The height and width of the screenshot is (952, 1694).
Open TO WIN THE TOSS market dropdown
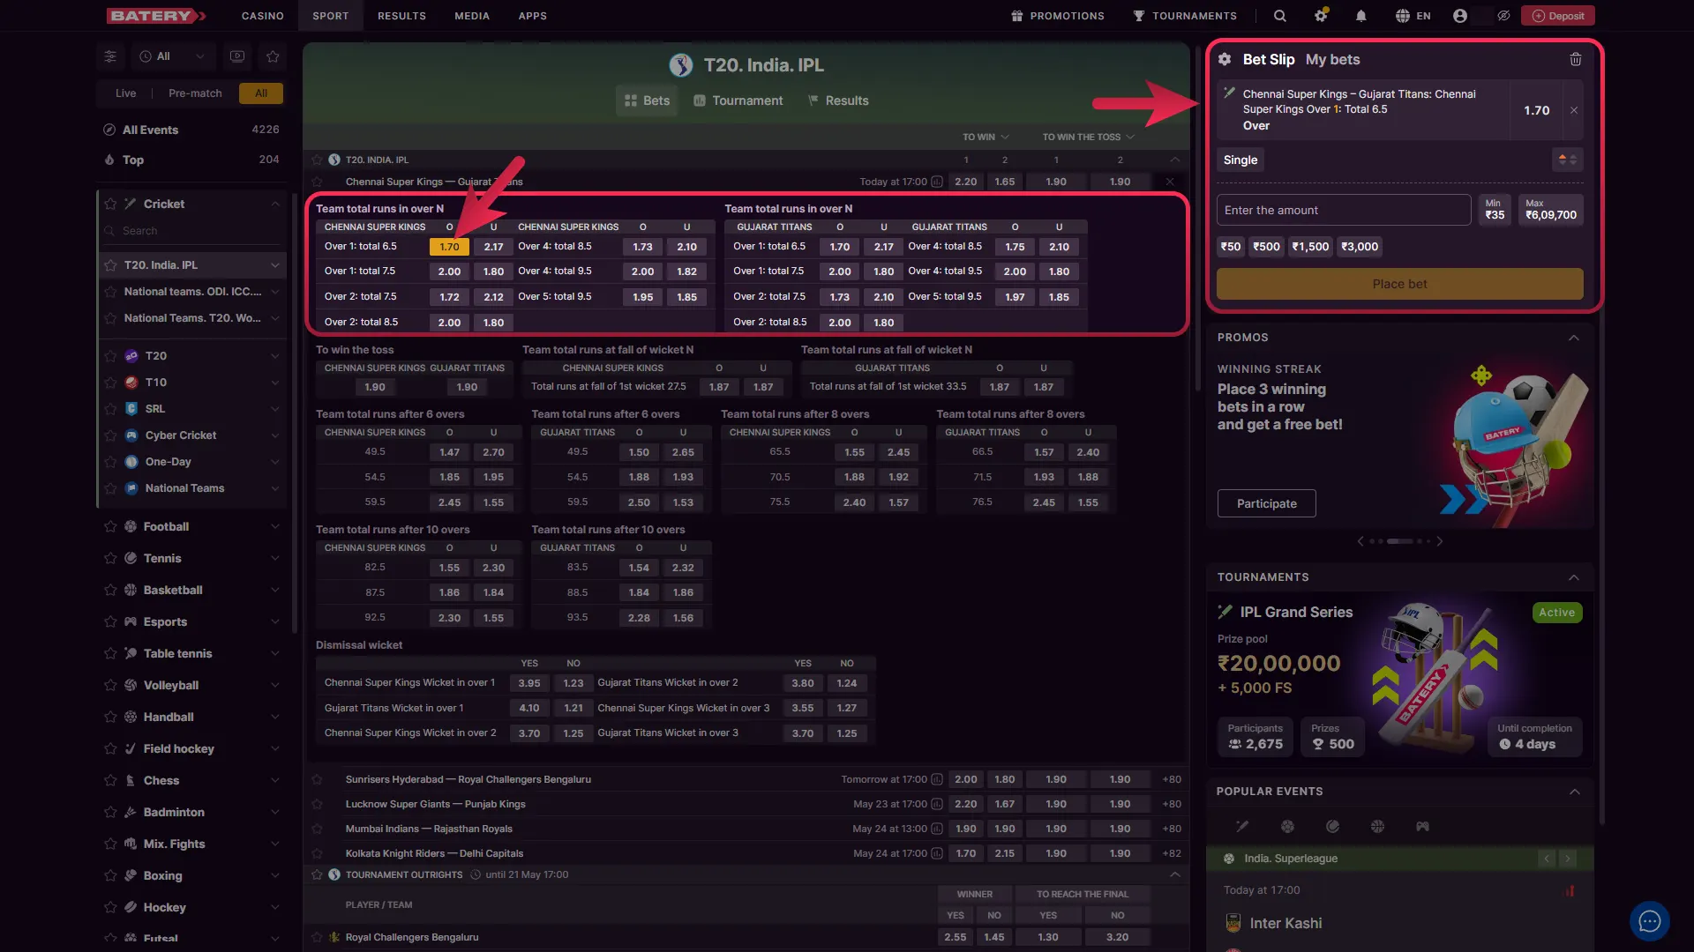(1088, 137)
